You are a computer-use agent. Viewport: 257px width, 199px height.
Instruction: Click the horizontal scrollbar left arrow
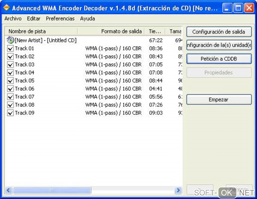9,190
